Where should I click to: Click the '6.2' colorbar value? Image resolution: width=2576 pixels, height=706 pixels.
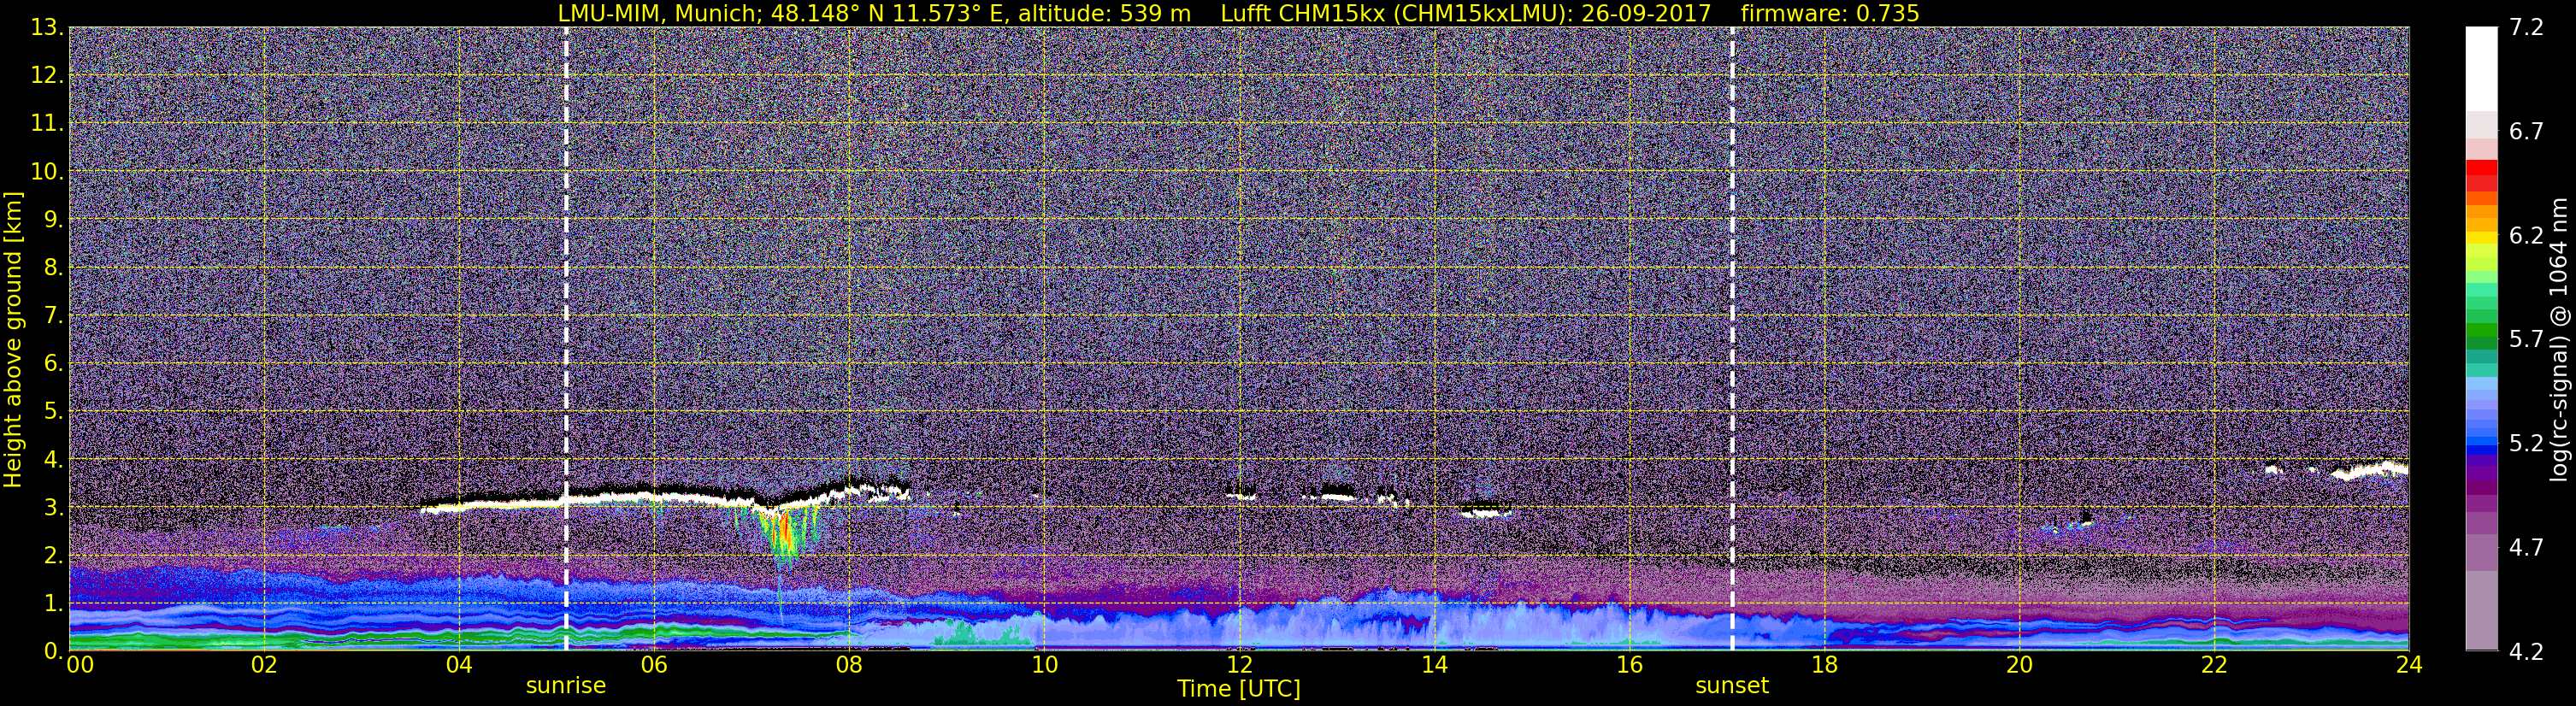tap(2526, 235)
